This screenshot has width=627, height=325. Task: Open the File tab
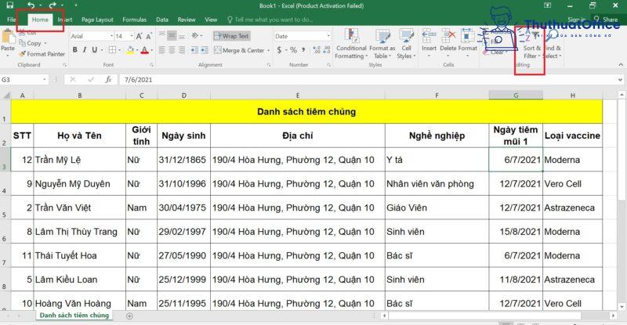pos(11,20)
